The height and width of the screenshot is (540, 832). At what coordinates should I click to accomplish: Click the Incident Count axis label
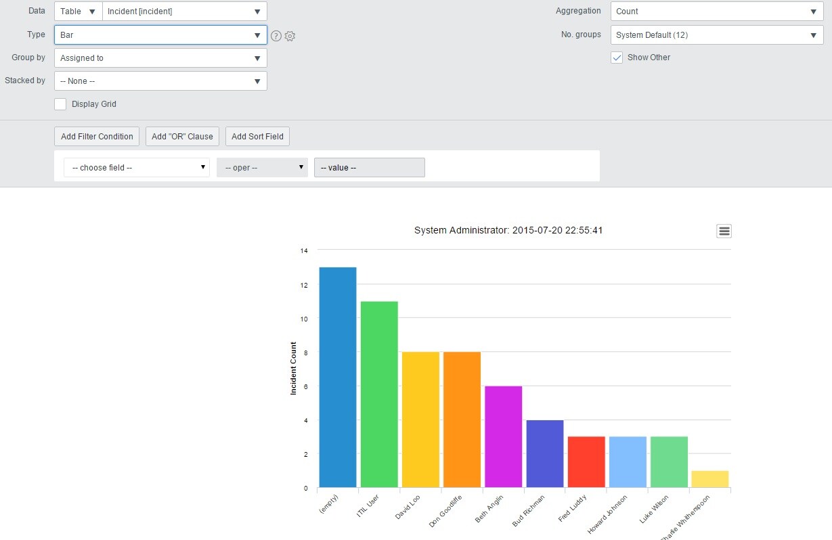(294, 368)
